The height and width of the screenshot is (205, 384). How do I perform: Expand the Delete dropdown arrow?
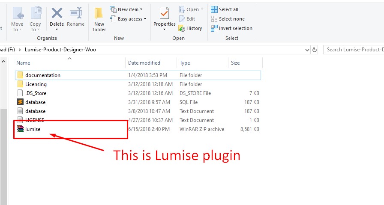tap(57, 30)
